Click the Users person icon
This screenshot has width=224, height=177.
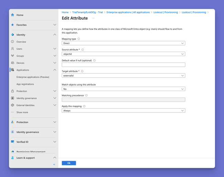(12, 49)
